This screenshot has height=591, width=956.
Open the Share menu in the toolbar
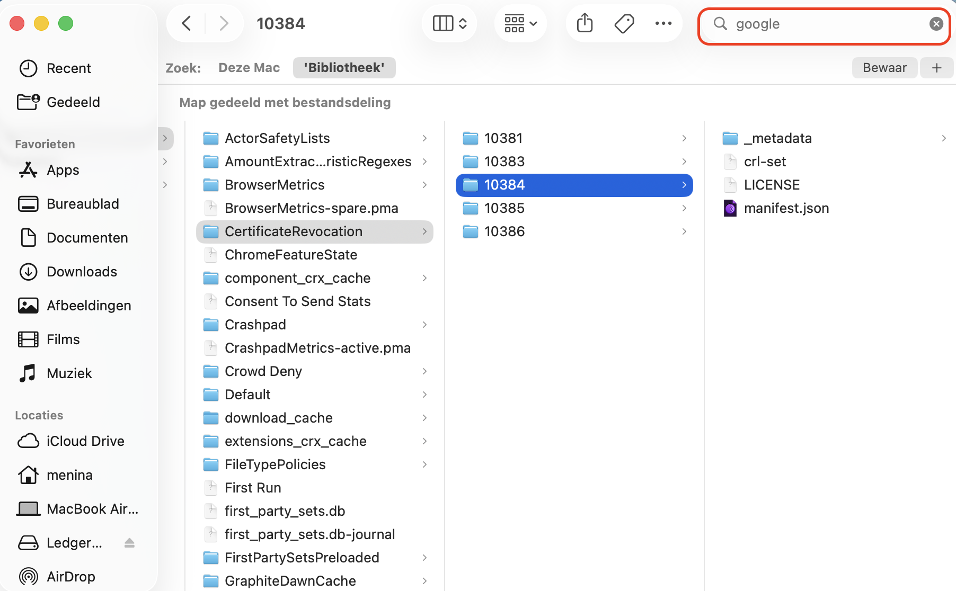pos(584,23)
